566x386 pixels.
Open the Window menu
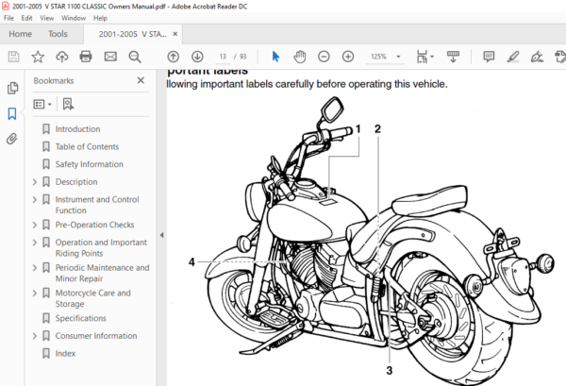point(74,18)
